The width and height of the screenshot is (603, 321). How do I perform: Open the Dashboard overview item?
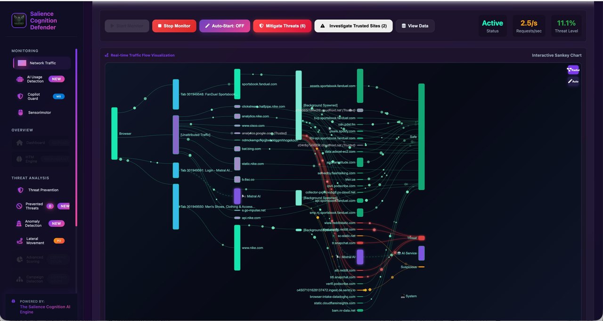[x=42, y=142]
